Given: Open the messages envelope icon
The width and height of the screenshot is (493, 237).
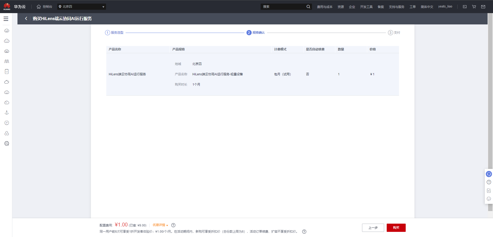Looking at the screenshot, I should pos(483,7).
